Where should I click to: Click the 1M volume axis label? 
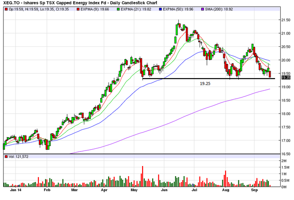coord(284,174)
